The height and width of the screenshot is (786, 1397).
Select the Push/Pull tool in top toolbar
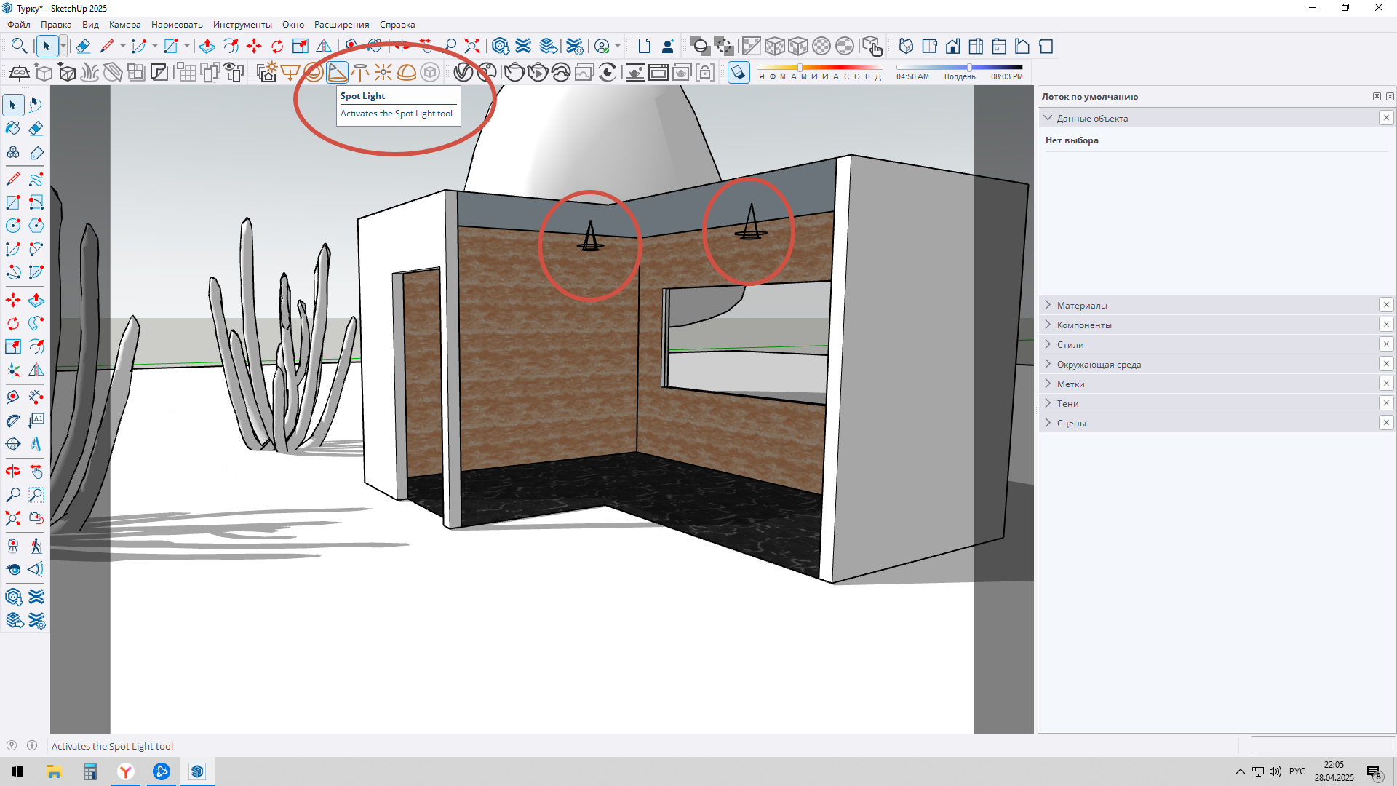[207, 47]
